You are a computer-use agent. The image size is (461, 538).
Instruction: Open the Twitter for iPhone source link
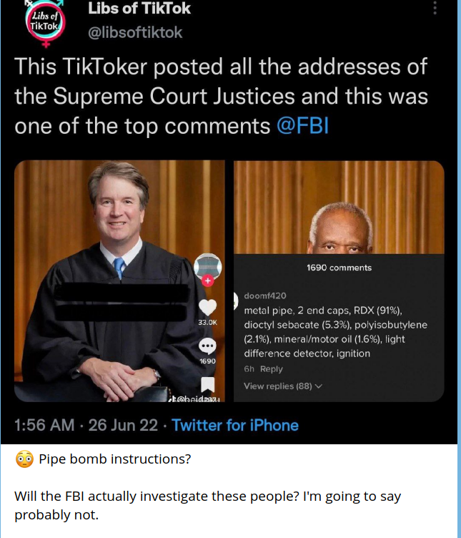pyautogui.click(x=235, y=426)
